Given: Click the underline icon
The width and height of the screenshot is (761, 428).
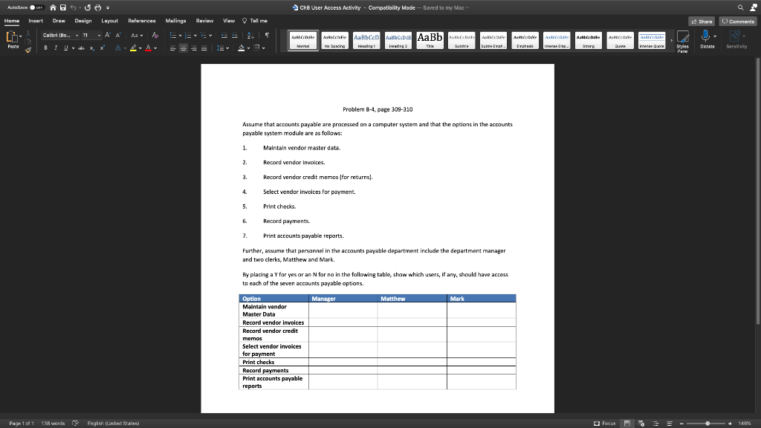Looking at the screenshot, I should pos(65,47).
